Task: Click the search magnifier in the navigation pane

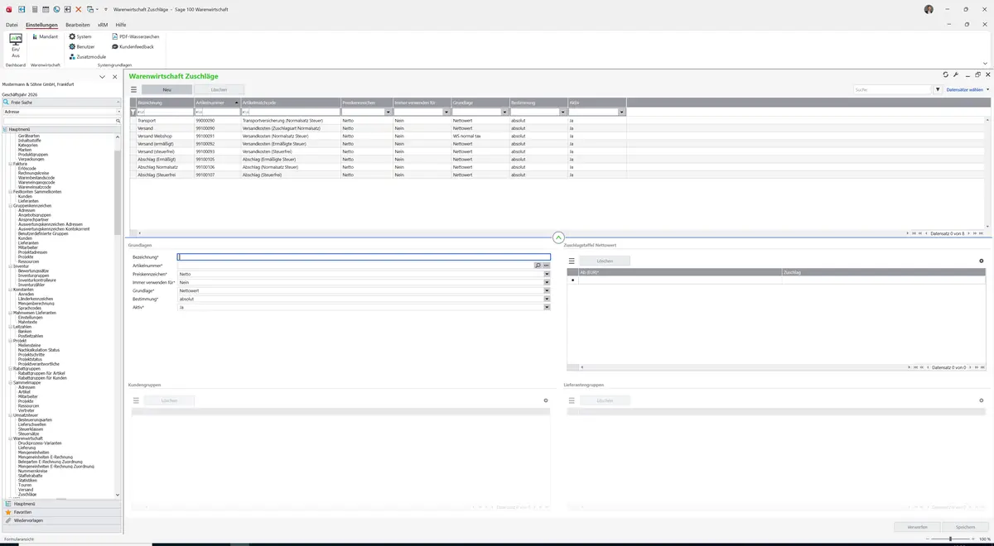Action: [118, 121]
